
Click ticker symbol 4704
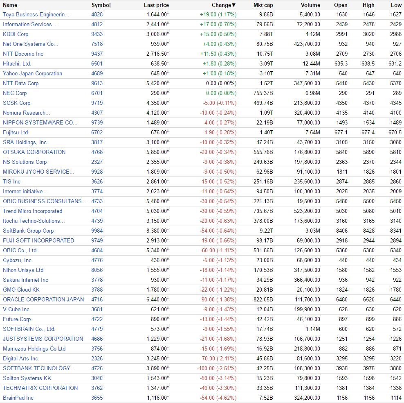point(97,211)
